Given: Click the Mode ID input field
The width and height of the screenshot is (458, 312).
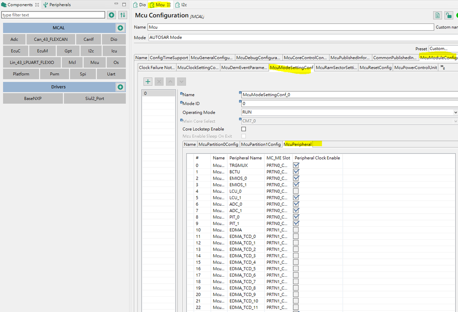Looking at the screenshot, I should point(350,104).
